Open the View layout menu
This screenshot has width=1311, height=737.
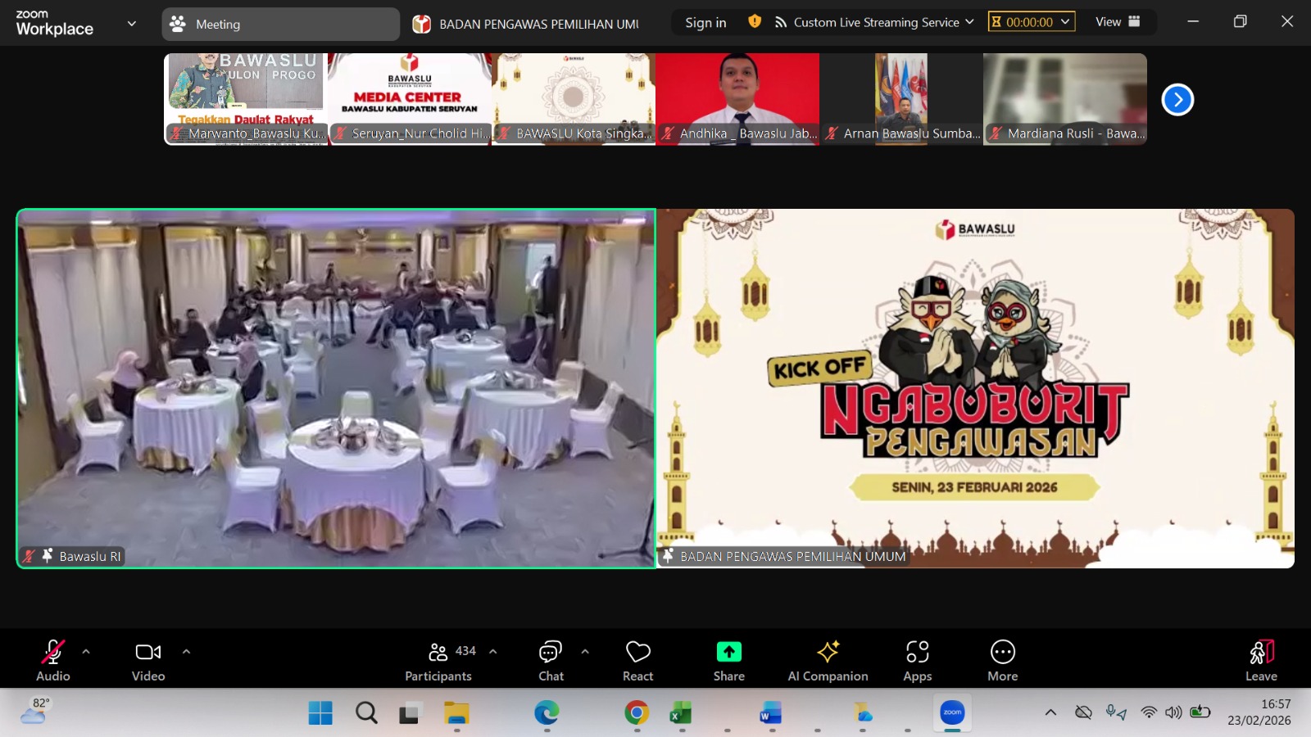coord(1118,22)
